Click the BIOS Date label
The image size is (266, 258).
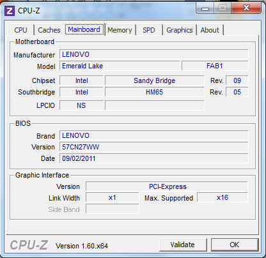pos(48,158)
